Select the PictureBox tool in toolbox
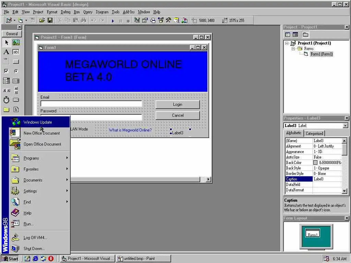This screenshot has width=351, height=263. [x=16, y=42]
